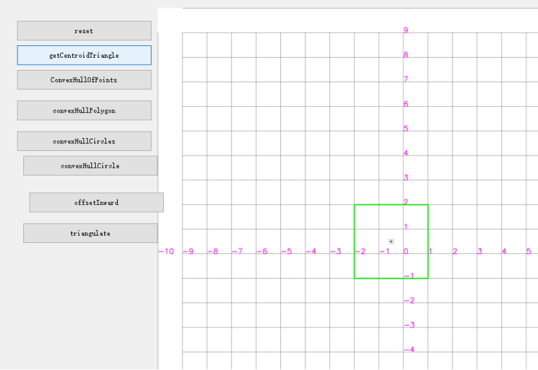This screenshot has height=370, width=538.
Task: Select the ConvexHullOfPoints button
Action: pyautogui.click(x=84, y=80)
